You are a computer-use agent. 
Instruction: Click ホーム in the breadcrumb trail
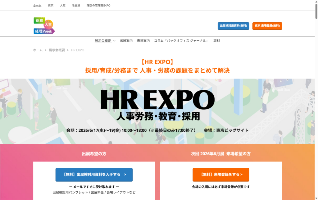(x=38, y=50)
